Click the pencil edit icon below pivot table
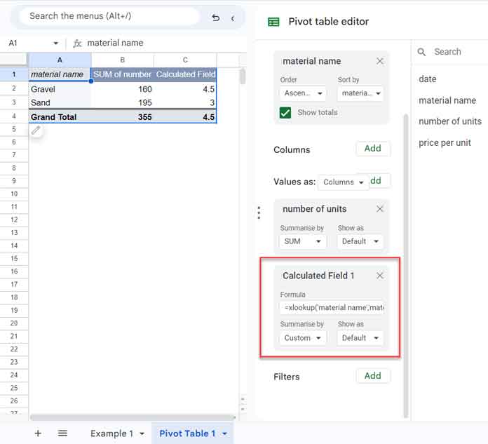Image resolution: width=488 pixels, height=444 pixels. coord(36,130)
